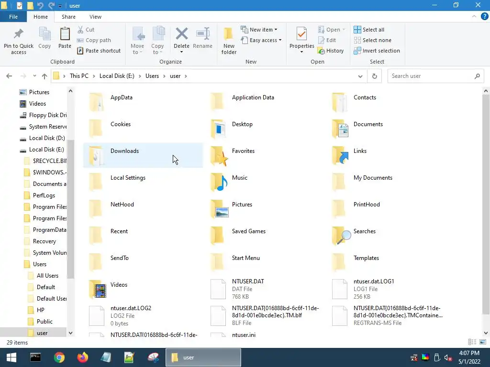Open Quick Access Toolbar customize dropdown
The width and height of the screenshot is (490, 367).
(x=60, y=6)
